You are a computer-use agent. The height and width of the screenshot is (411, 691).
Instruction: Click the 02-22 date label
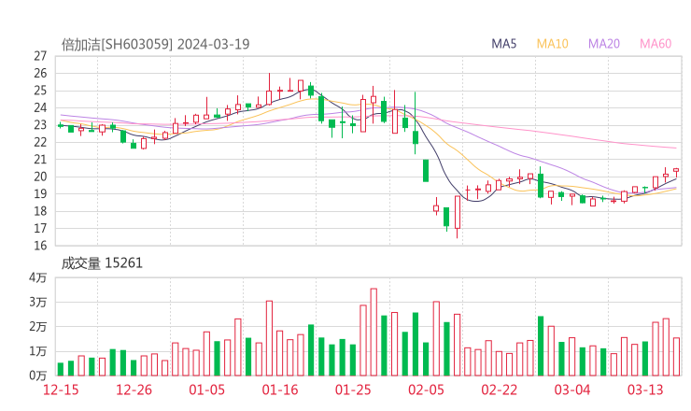point(499,390)
